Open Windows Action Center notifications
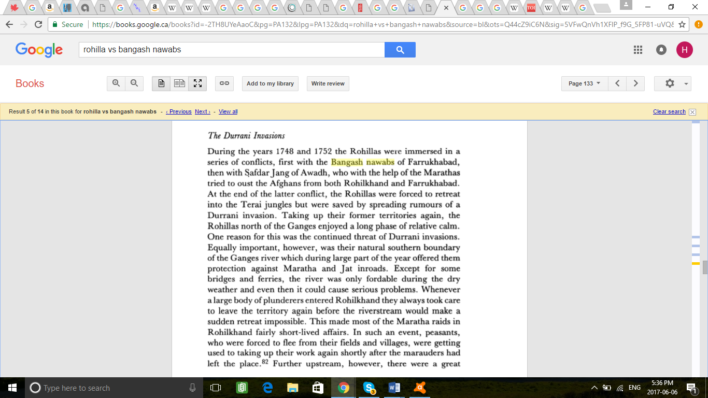 point(691,388)
